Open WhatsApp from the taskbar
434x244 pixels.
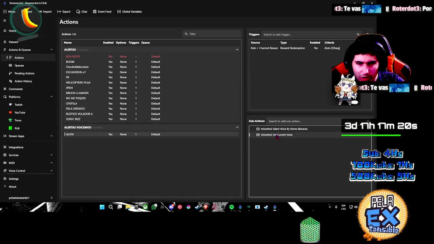point(155,207)
